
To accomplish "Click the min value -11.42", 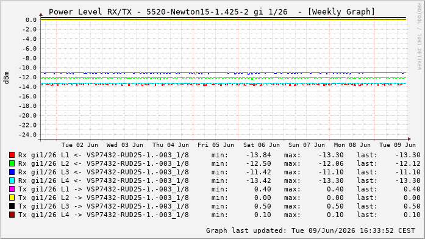I will 259,172.
